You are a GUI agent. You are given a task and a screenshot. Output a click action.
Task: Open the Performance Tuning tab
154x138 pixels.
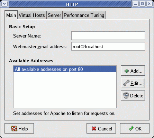point(84,15)
